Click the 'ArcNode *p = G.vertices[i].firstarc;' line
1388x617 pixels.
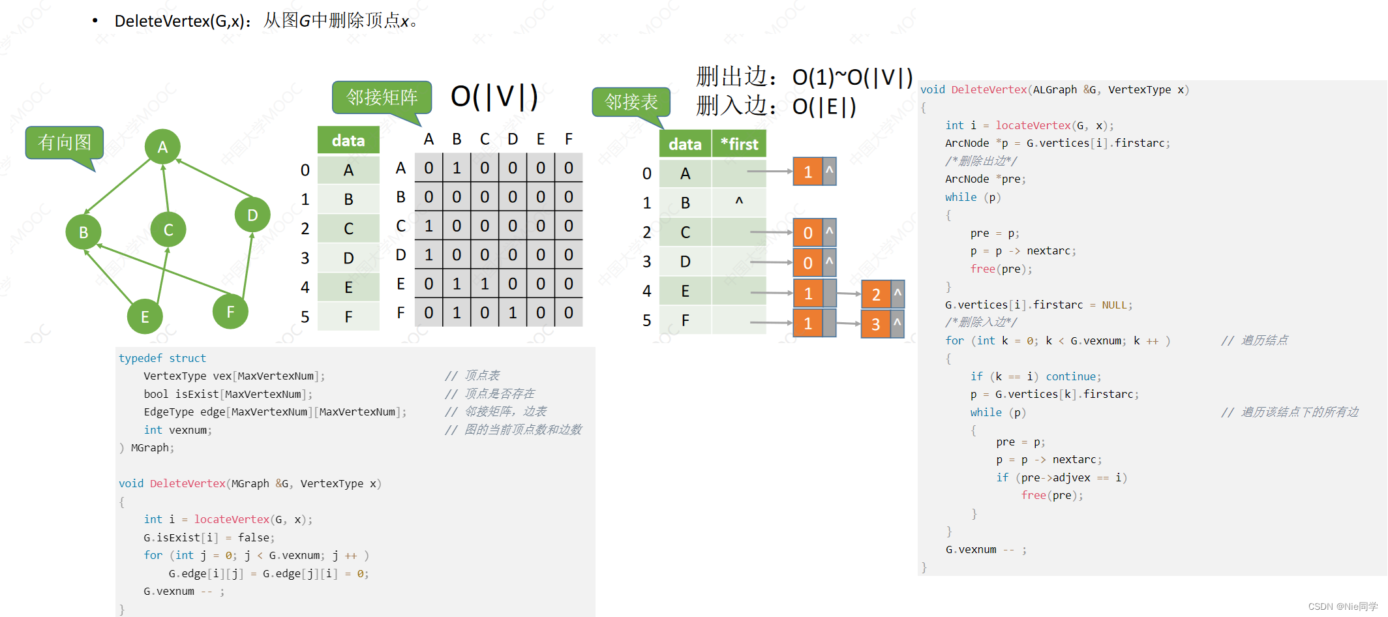(x=1058, y=143)
